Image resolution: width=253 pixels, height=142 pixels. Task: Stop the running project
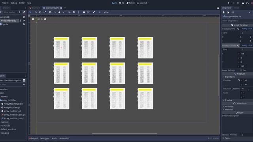tap(238, 3)
